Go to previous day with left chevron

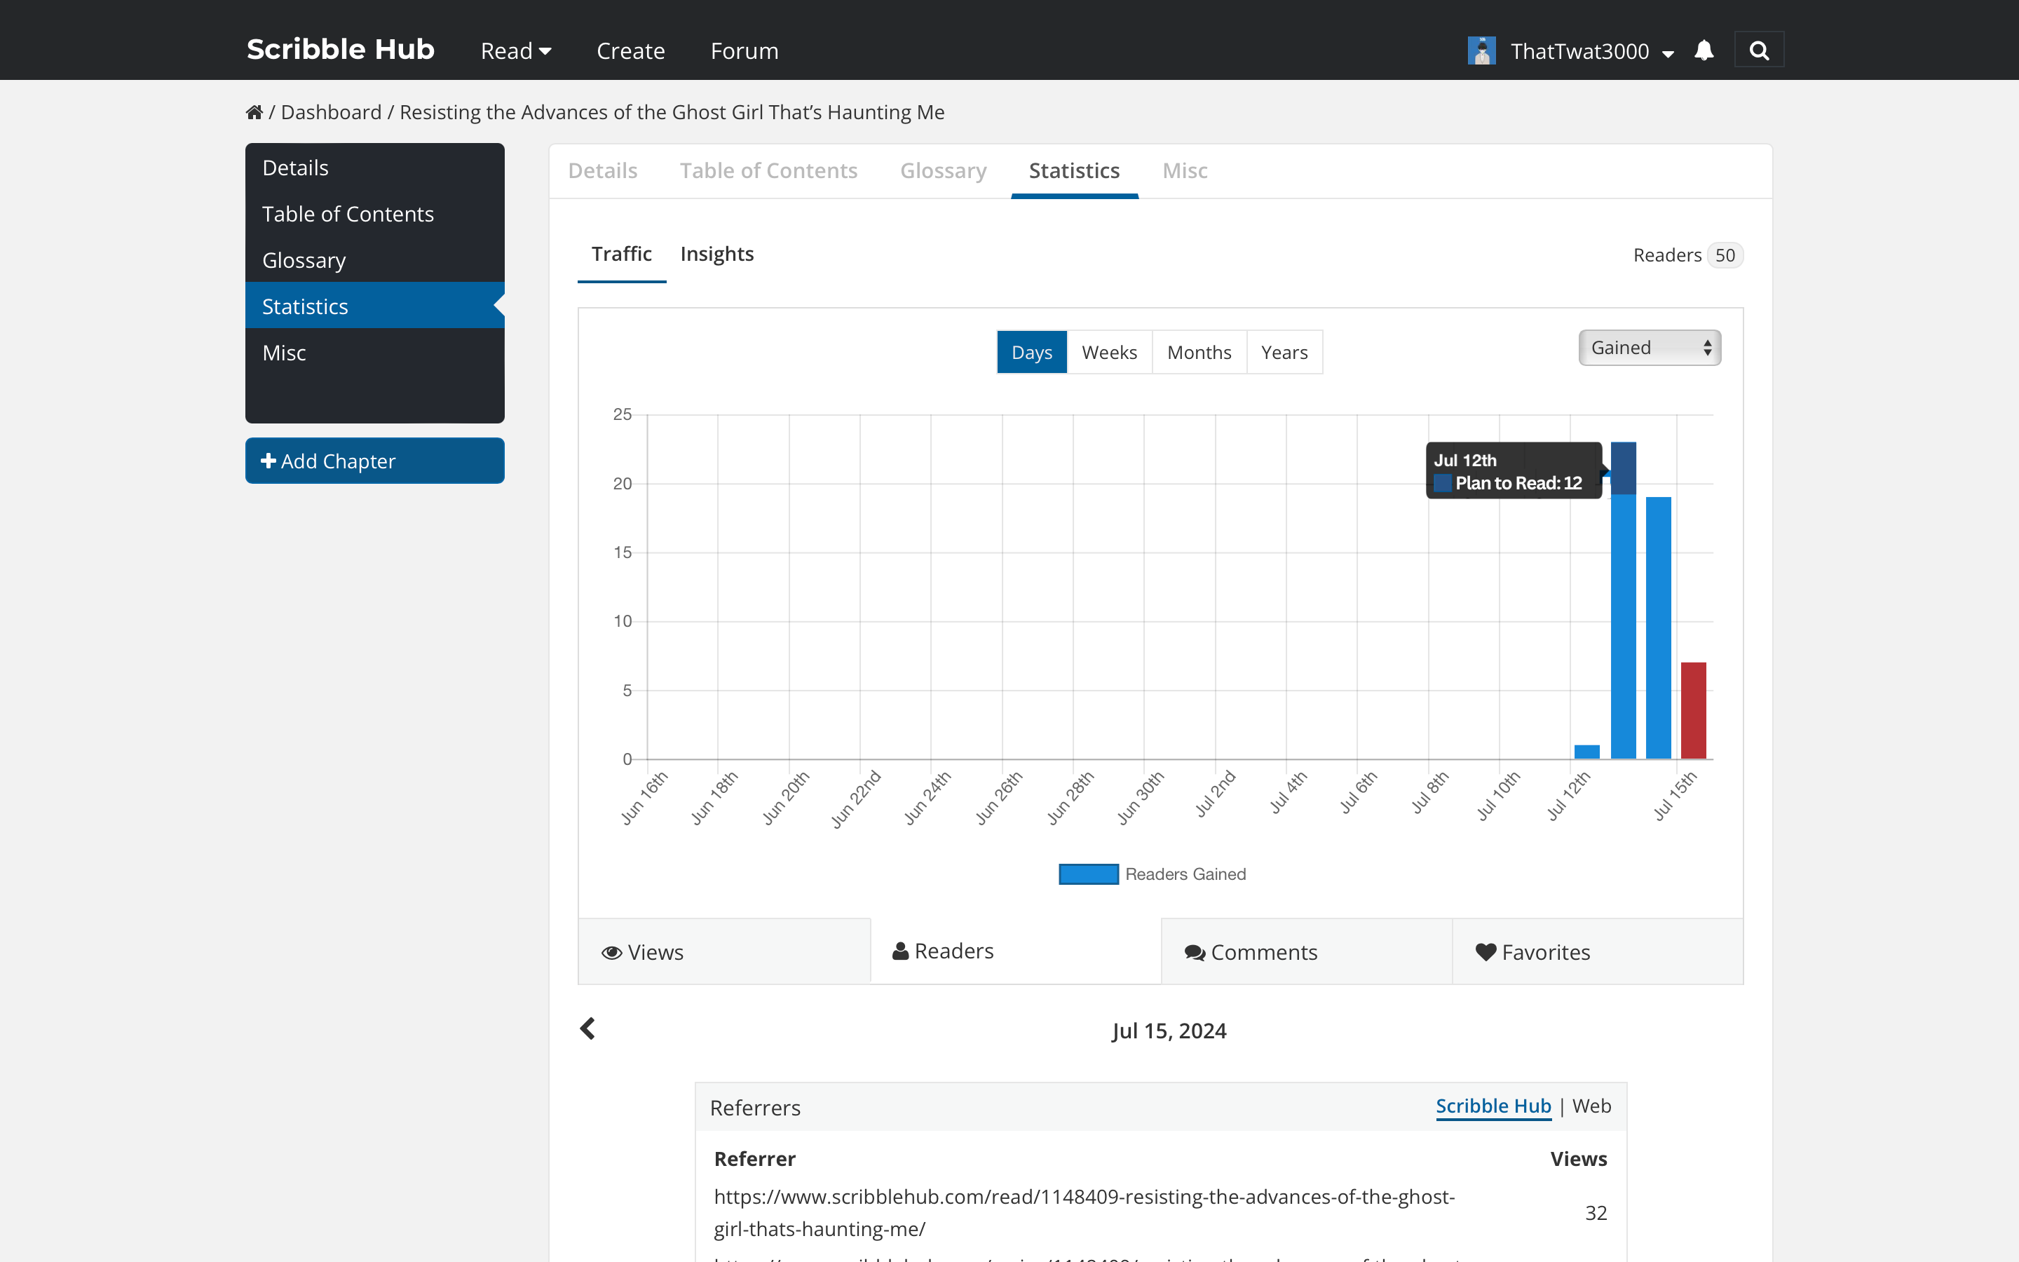[x=588, y=1029]
